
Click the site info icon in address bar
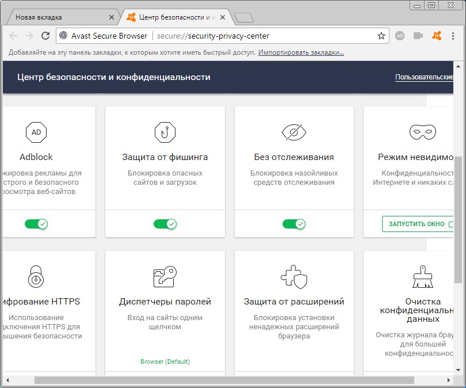click(x=63, y=36)
